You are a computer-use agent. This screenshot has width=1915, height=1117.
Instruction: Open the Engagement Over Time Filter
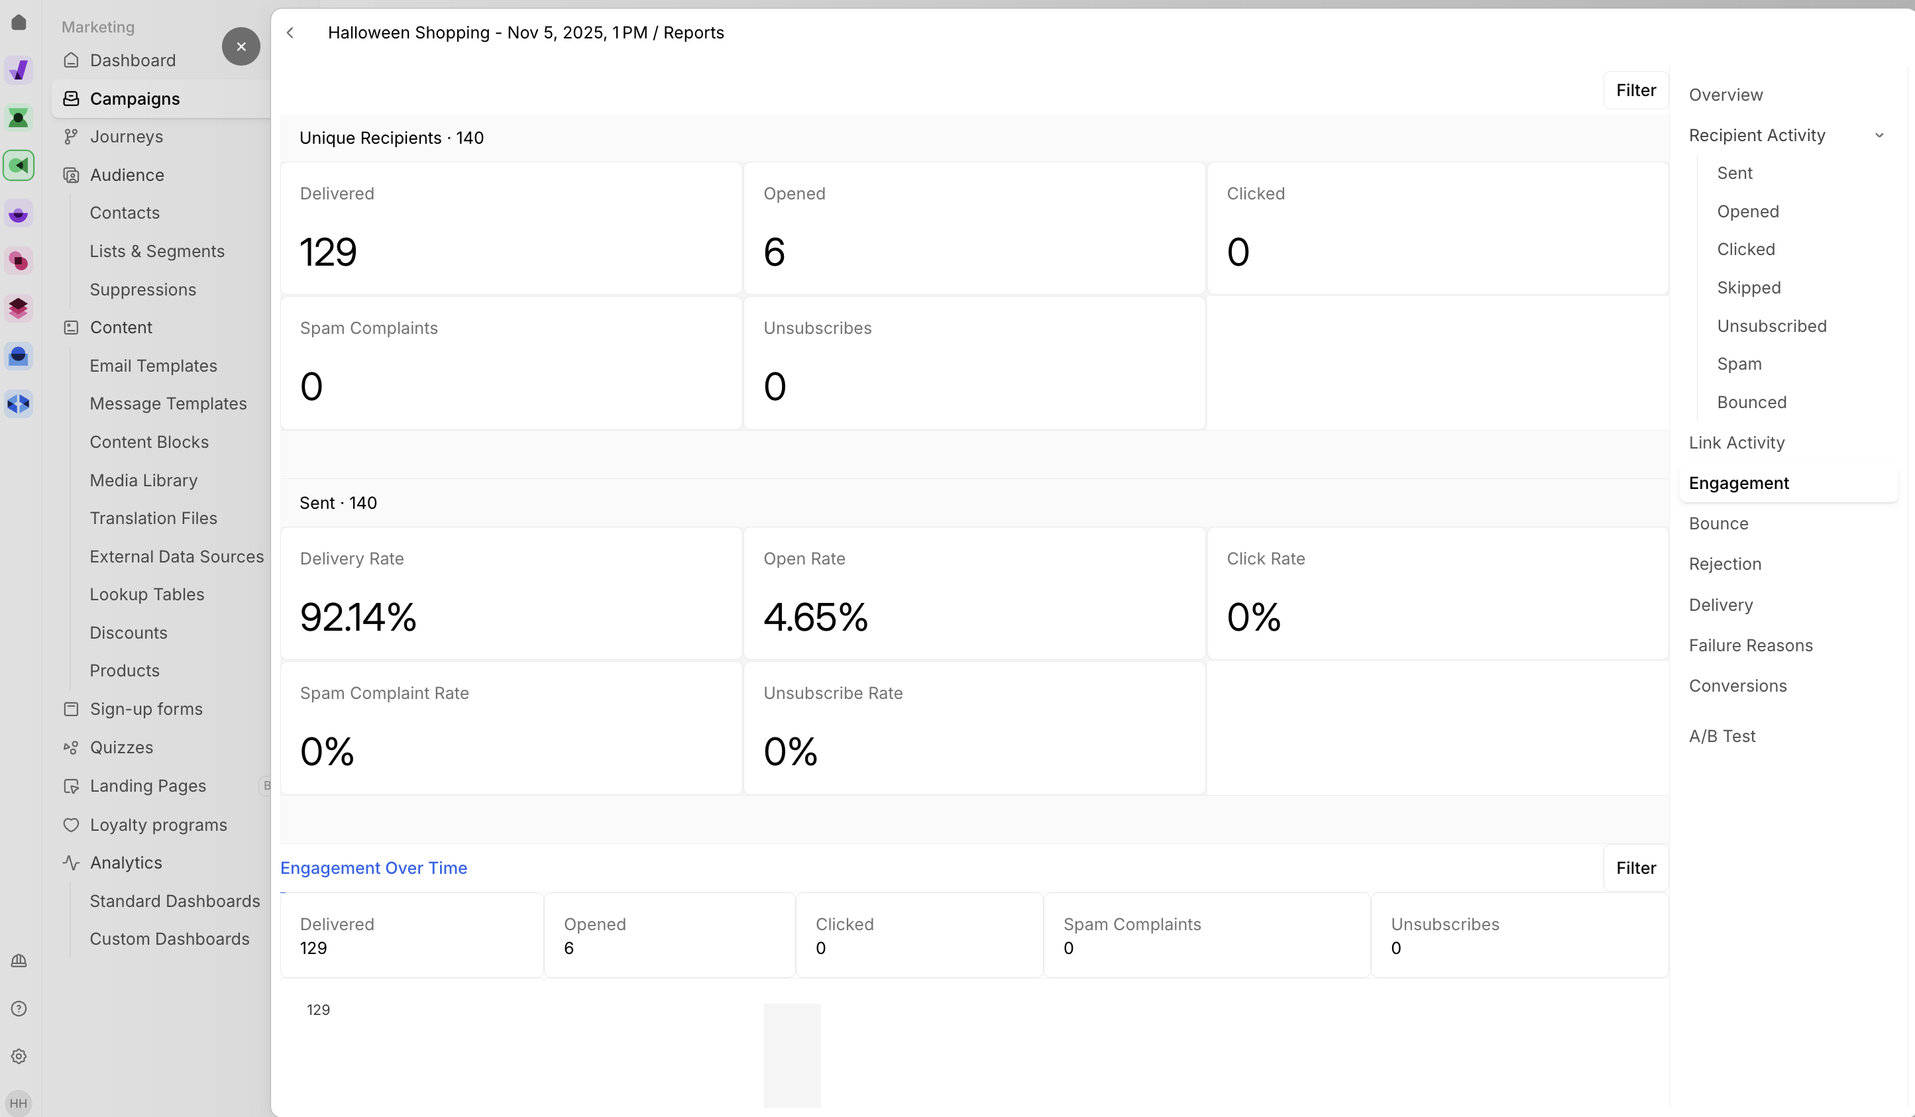[x=1635, y=868]
